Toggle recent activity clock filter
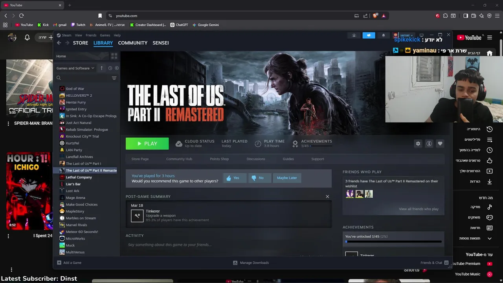 110,68
